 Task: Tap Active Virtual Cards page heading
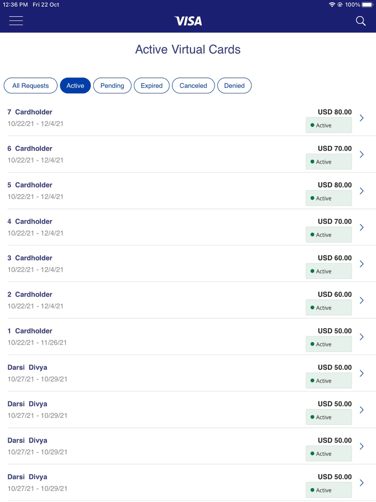[188, 49]
